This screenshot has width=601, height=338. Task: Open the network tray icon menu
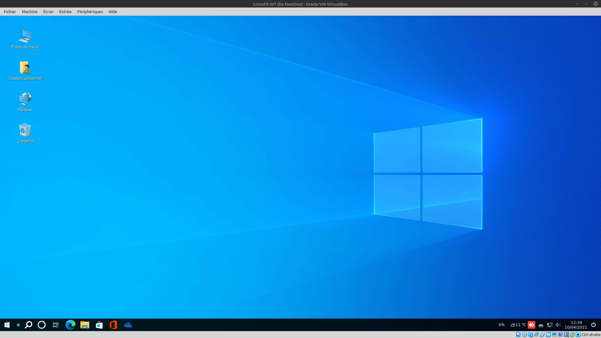click(549, 325)
